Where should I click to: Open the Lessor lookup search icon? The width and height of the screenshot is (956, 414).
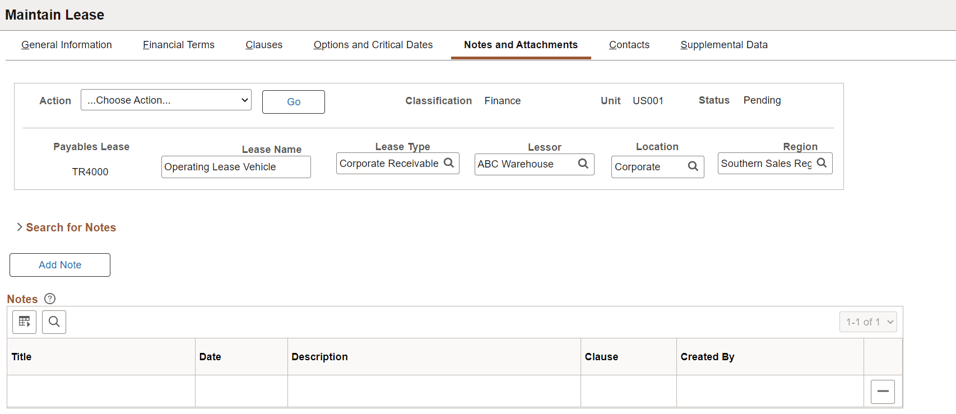[583, 164]
